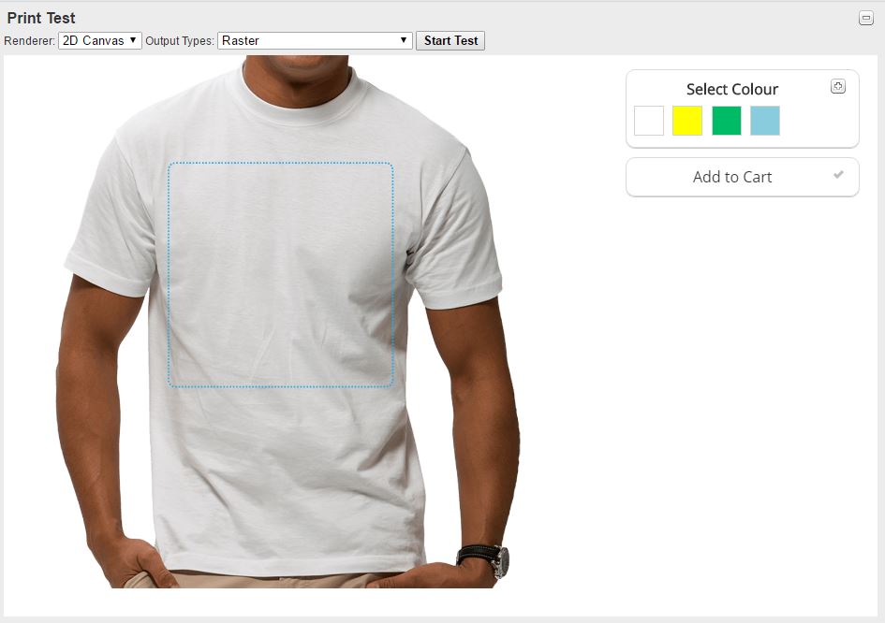This screenshot has width=885, height=623.
Task: Click the Output Types label
Action: (180, 40)
